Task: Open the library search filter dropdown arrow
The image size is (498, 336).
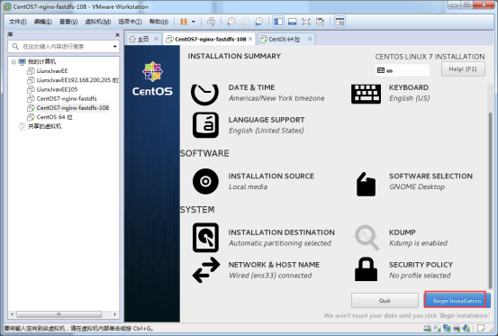Action: (x=114, y=47)
